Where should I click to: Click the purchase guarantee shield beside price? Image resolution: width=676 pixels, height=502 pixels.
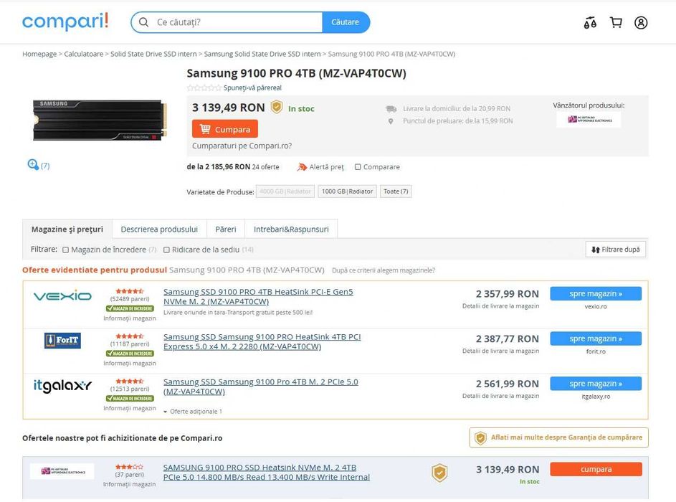pos(276,107)
